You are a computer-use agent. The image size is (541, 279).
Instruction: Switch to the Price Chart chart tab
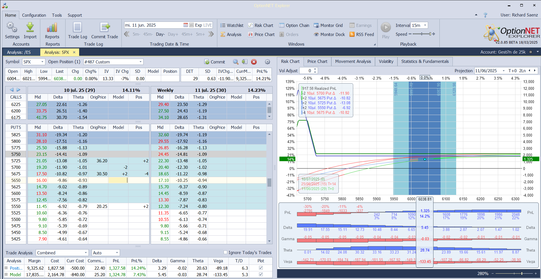coord(317,61)
